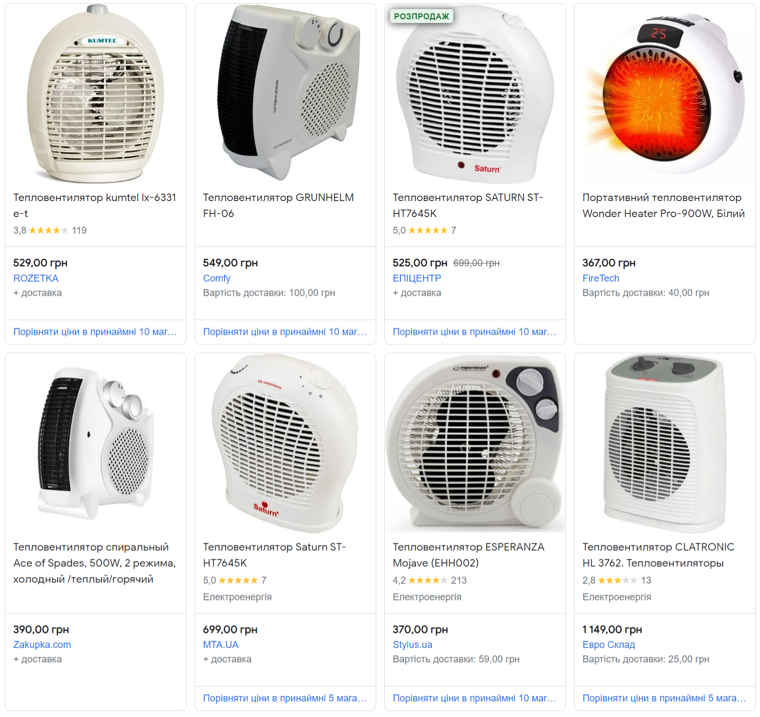The image size is (760, 717).
Task: Open the Stylus.ua store link
Action: (x=413, y=645)
